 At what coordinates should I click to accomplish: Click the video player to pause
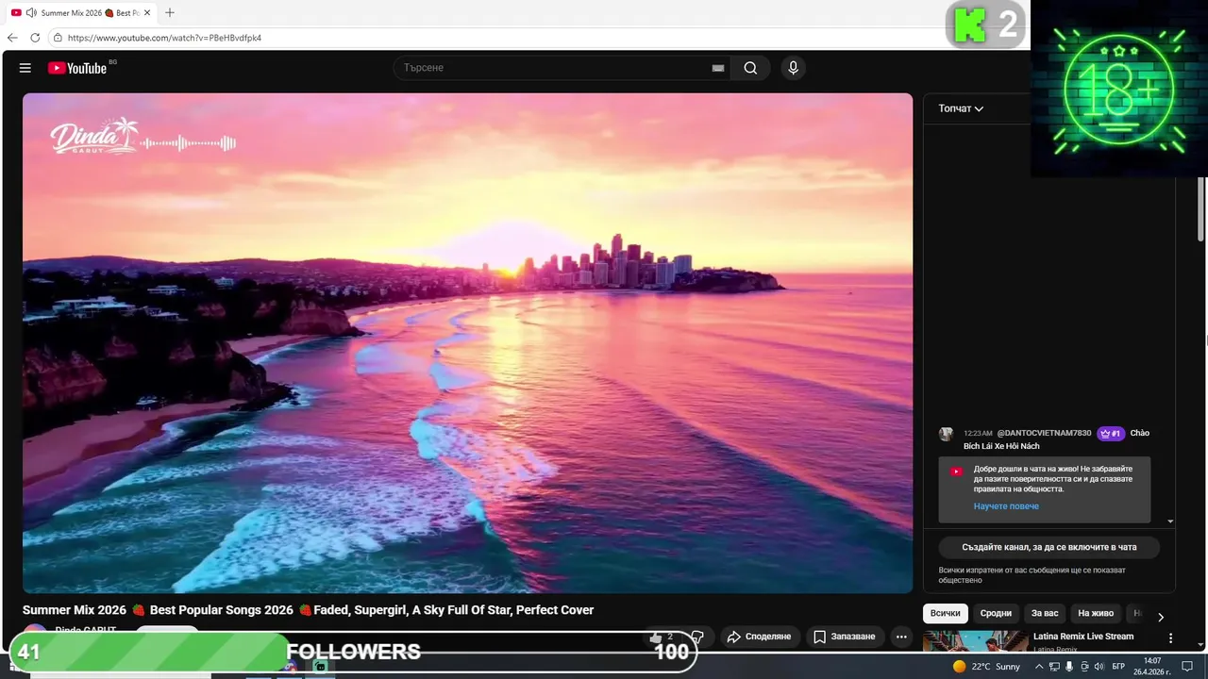(x=468, y=342)
